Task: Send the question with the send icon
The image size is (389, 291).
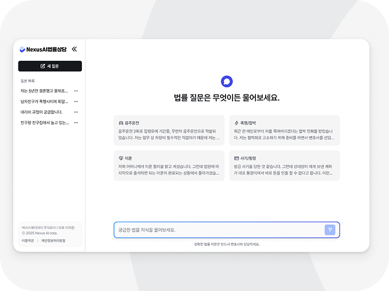Action: pyautogui.click(x=330, y=230)
